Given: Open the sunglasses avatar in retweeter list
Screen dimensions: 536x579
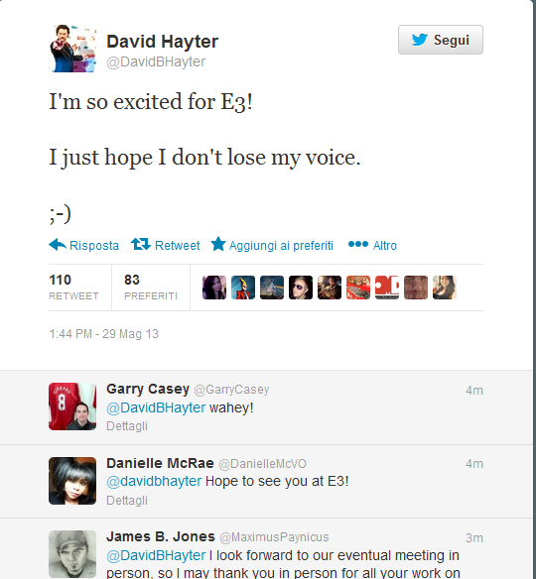Looking at the screenshot, I should point(301,288).
